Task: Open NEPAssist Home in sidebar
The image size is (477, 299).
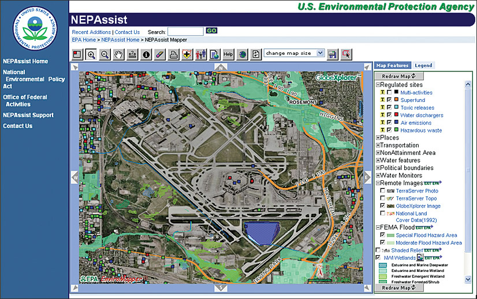Action: coord(25,61)
